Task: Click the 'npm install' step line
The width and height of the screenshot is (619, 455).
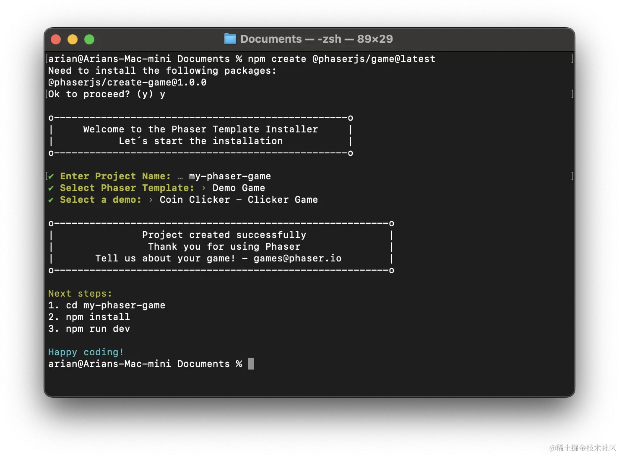Action: [x=98, y=317]
